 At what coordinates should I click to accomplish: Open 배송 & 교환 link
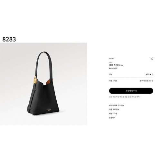click(113, 113)
